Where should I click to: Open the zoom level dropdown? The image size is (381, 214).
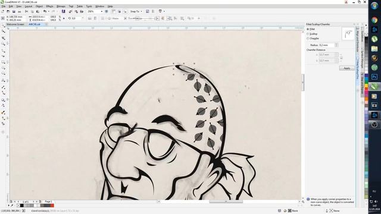tap(101, 11)
